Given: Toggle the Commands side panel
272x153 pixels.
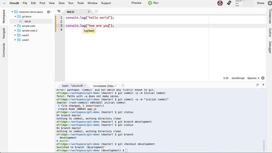Looking at the screenshot, I should tap(4, 50).
